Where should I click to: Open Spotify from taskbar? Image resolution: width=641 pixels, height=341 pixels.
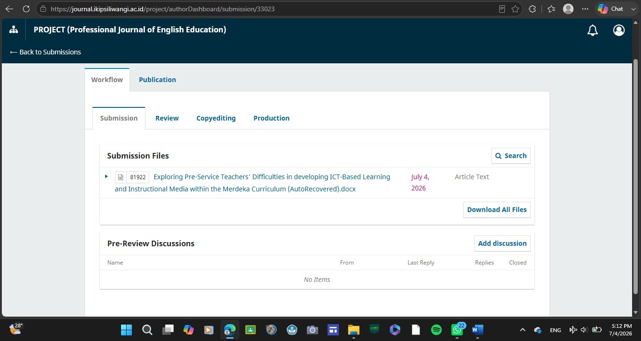click(436, 330)
